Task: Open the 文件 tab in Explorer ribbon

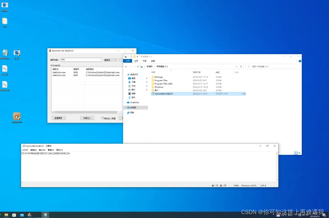Action: tap(128, 61)
